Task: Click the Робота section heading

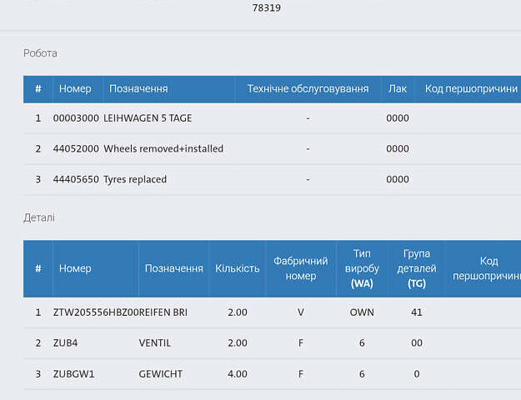Action: (40, 53)
